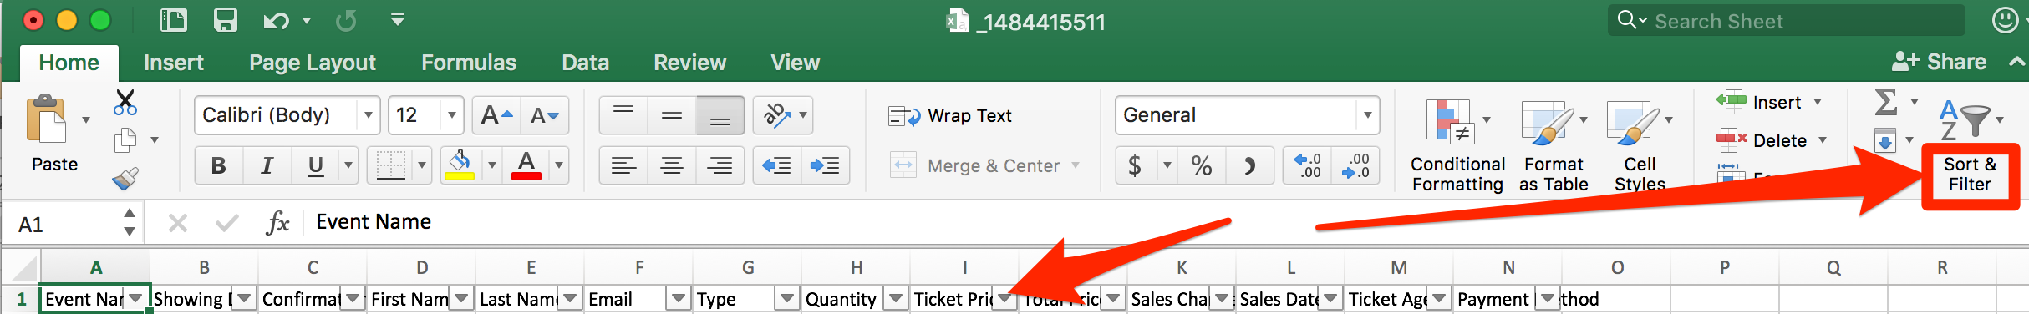The width and height of the screenshot is (2029, 314).
Task: Switch to the View tab
Action: 795,63
